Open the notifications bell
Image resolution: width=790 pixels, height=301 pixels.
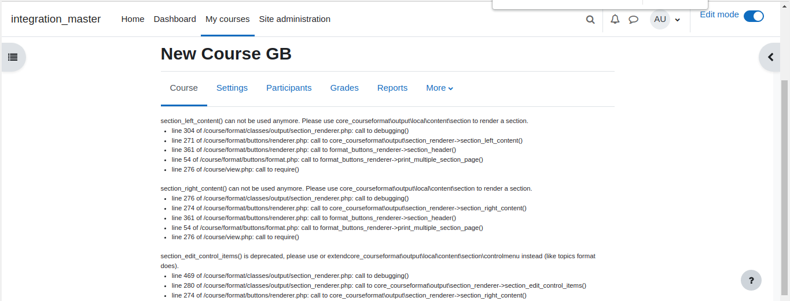click(x=615, y=19)
